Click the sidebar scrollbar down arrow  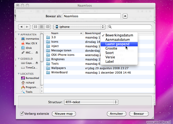[x=42, y=91]
